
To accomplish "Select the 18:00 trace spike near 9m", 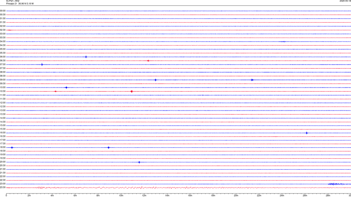I will pos(109,147).
